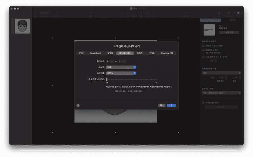Screen dimensions: 253x157
Task: Click the starting slide number field
Action: [x=110, y=61]
